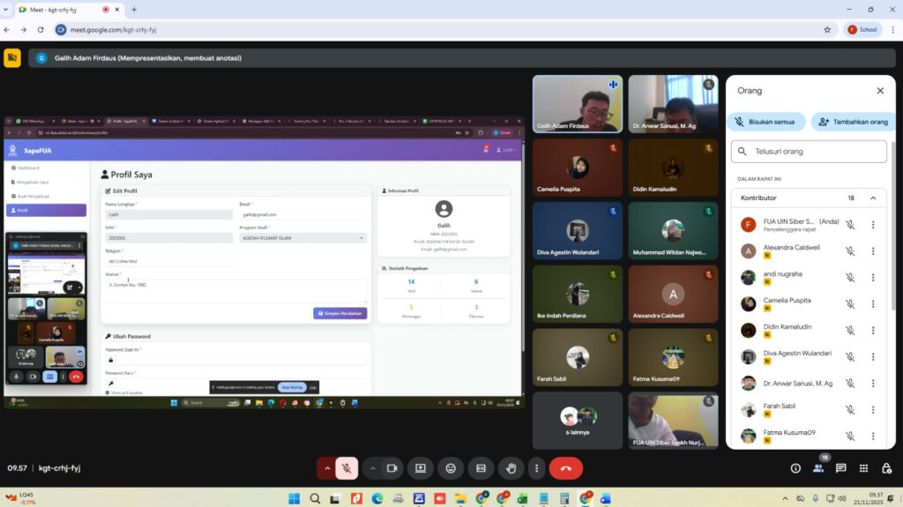Toggle the camera on or off
Screen dimensions: 903x507
[392, 468]
